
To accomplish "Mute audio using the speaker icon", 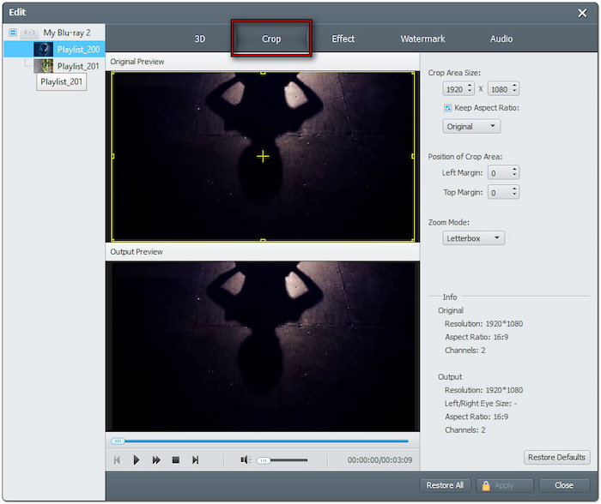I will (245, 460).
